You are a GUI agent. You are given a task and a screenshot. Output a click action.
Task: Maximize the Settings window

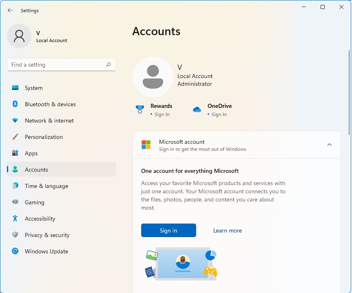(323, 7)
